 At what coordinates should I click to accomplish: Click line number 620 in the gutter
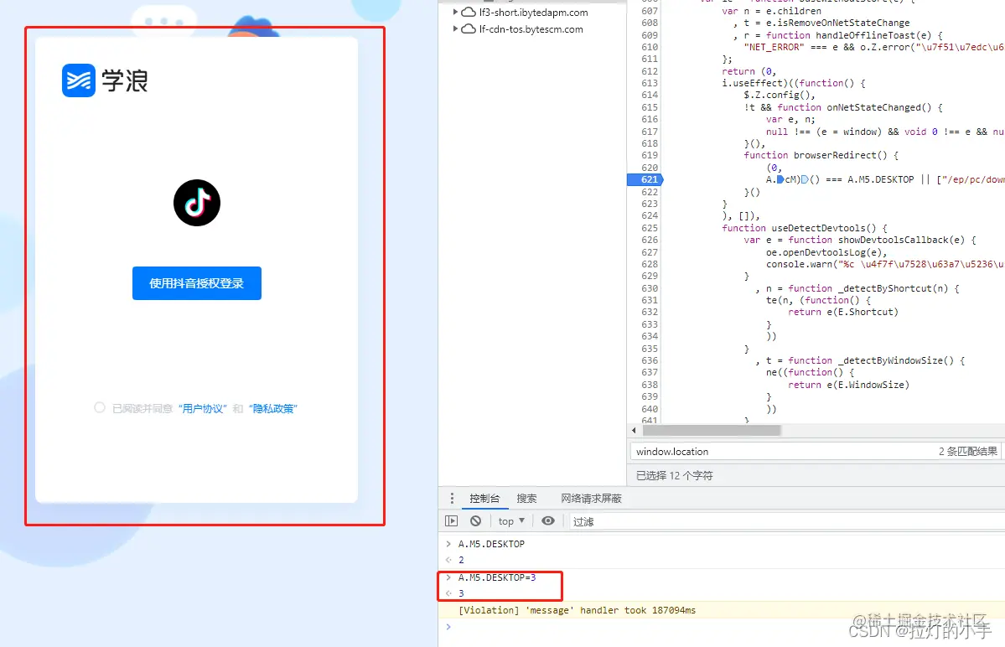[x=650, y=167]
